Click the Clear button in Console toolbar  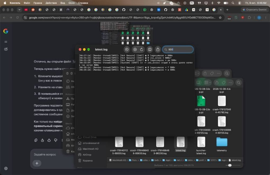(x=135, y=50)
